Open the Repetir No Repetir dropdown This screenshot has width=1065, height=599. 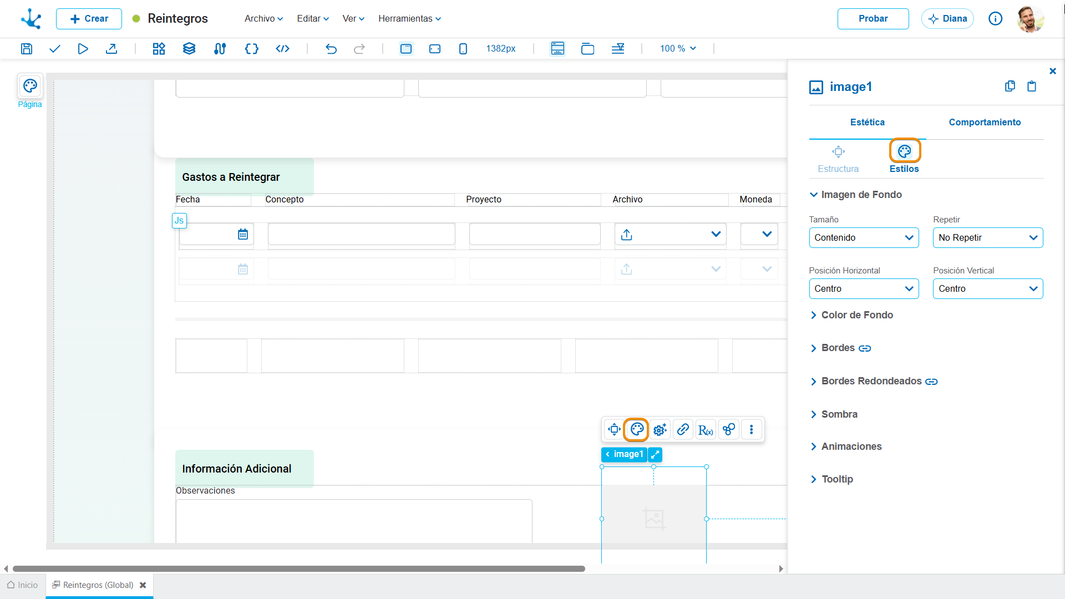tap(988, 238)
